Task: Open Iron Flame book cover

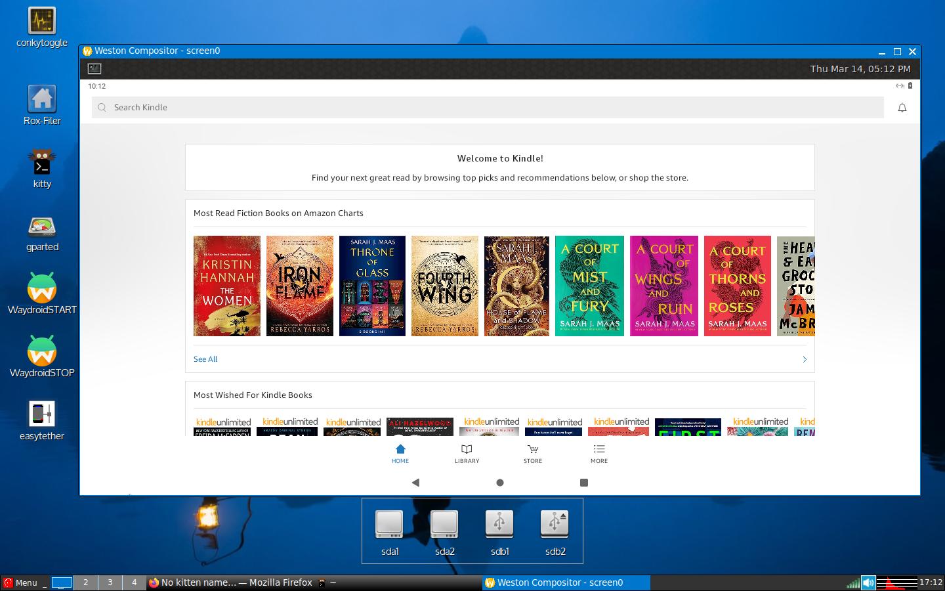Action: 300,286
